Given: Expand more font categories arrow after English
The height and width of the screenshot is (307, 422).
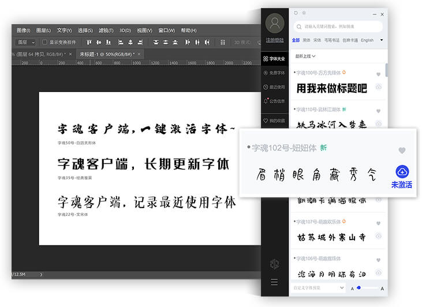Looking at the screenshot, I should point(381,40).
